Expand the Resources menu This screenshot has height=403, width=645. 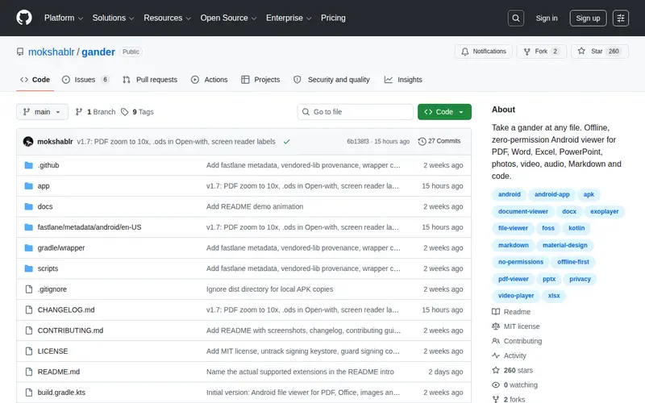coord(167,18)
